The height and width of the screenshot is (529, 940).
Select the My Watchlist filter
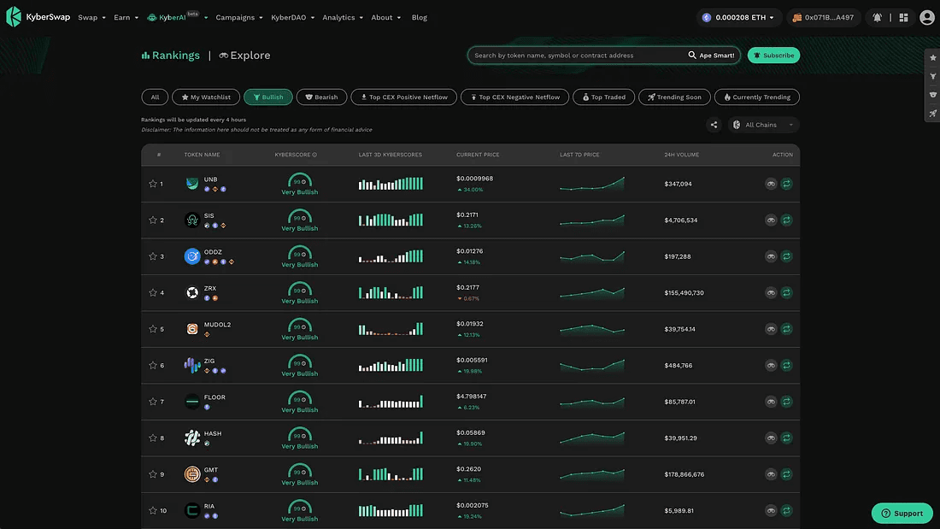point(206,97)
